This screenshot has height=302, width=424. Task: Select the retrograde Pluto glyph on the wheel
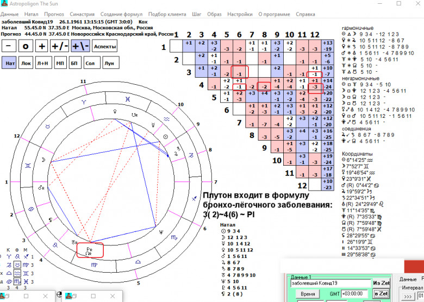[89, 249]
